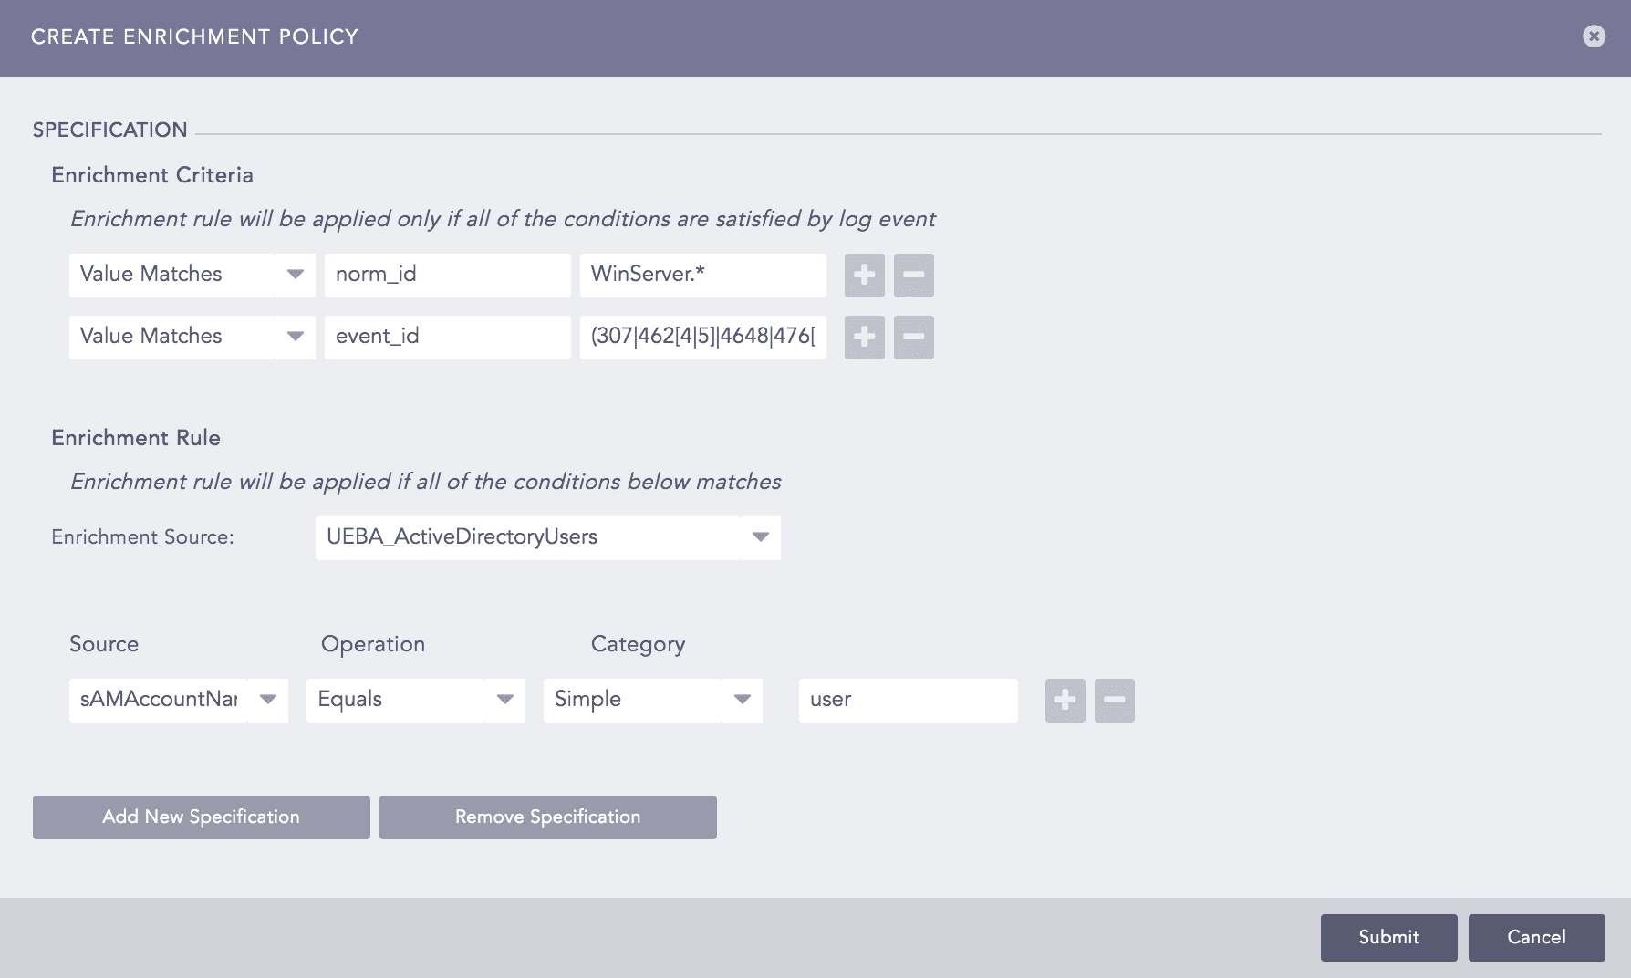Submit the enrichment policy
Viewport: 1631px width, 978px height.
click(1388, 938)
